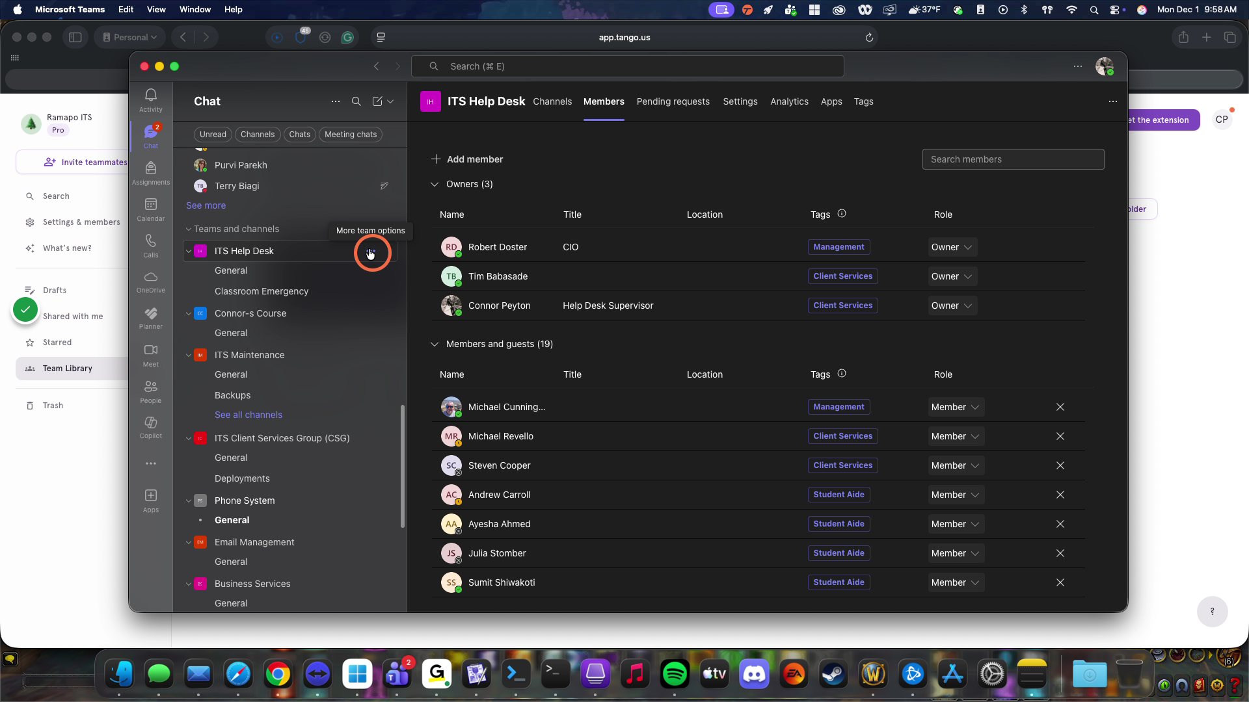
Task: Toggle the Meeting chats filter pill
Action: (x=351, y=135)
